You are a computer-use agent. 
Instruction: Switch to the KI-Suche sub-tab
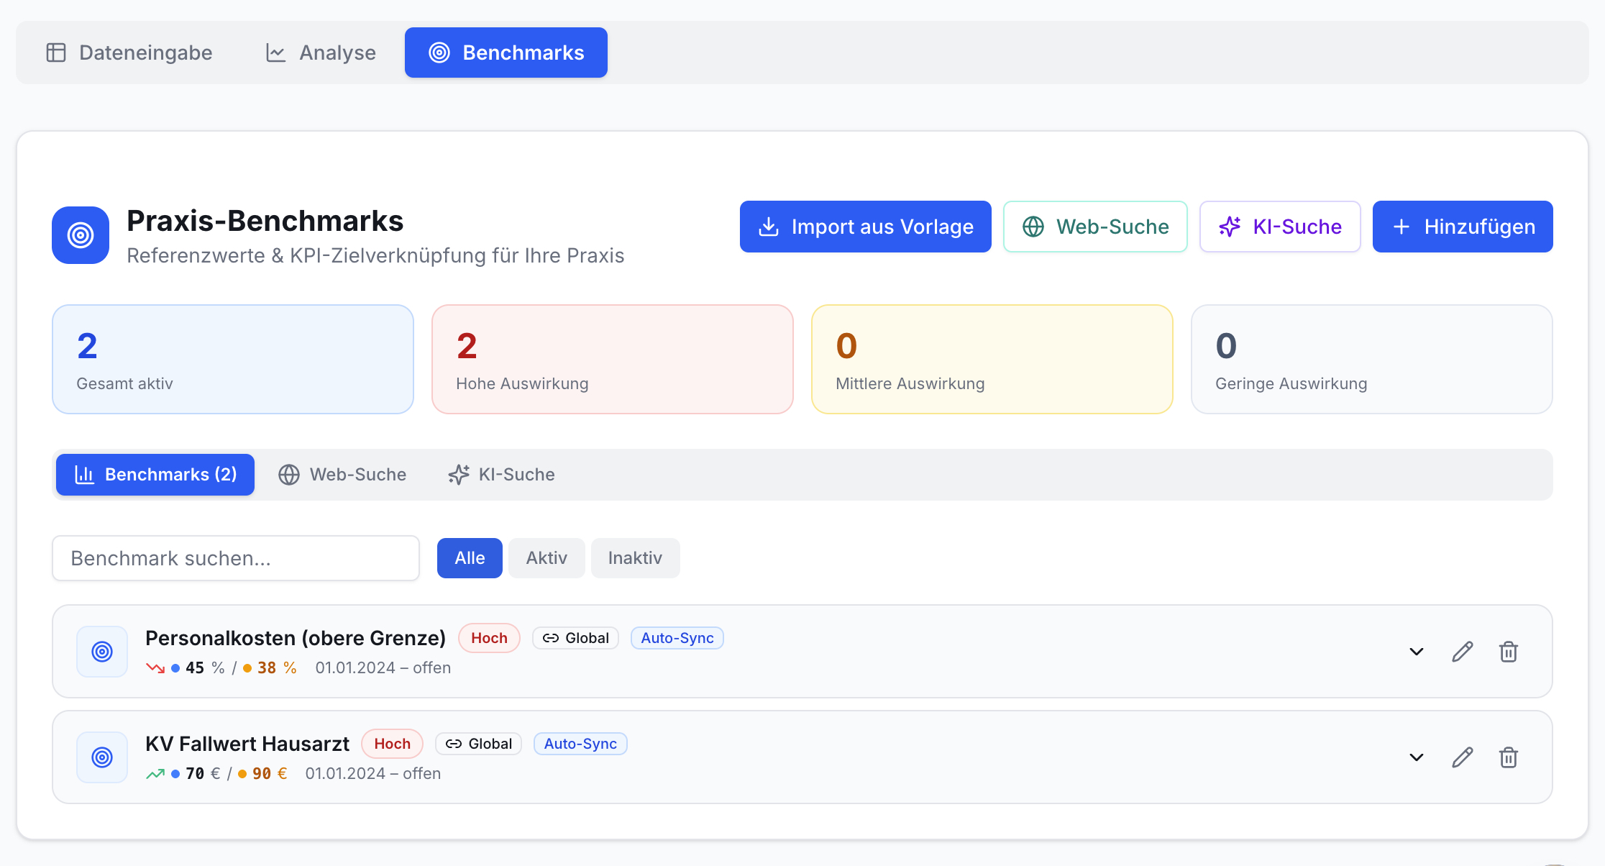click(501, 475)
